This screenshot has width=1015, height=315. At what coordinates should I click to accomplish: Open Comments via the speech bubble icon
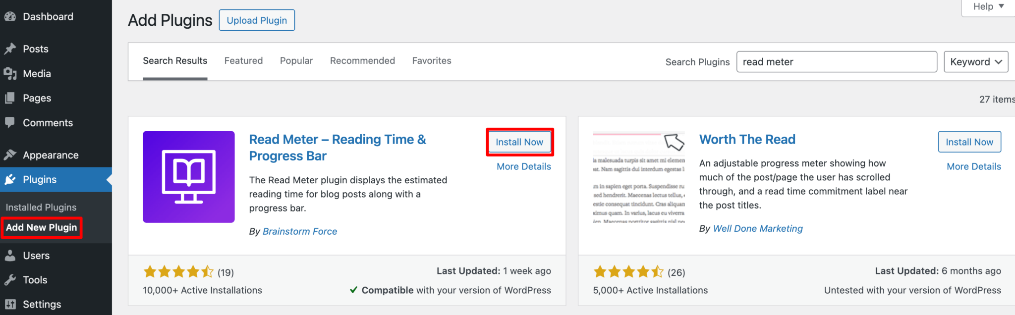click(10, 122)
